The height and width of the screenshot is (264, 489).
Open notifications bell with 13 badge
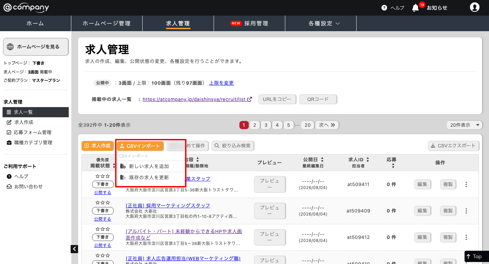click(415, 8)
